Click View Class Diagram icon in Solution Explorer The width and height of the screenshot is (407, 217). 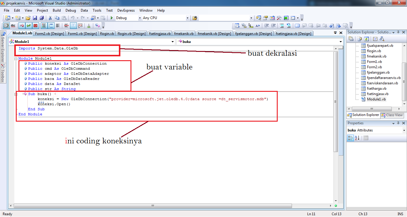[382, 39]
